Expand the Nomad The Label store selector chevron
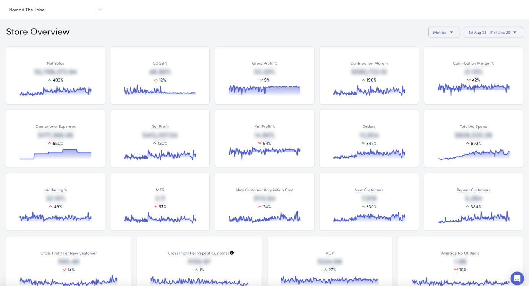The width and height of the screenshot is (529, 286). point(100,10)
